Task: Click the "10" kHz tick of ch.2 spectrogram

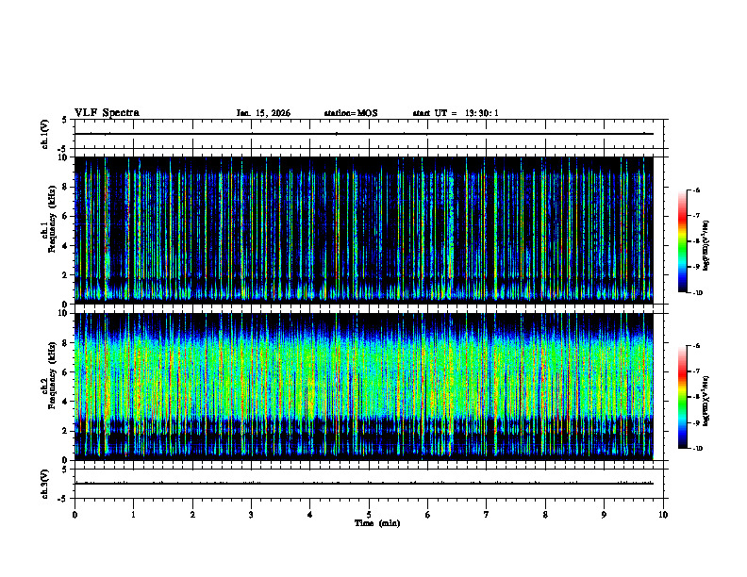Action: coord(64,313)
